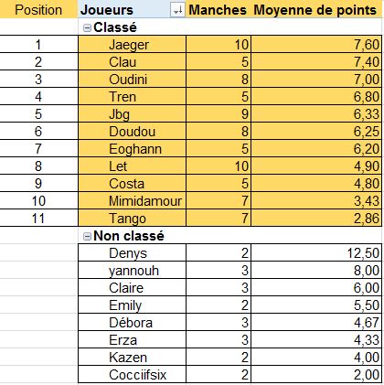Click the Clau player cell
The image size is (384, 385).
coord(132,62)
